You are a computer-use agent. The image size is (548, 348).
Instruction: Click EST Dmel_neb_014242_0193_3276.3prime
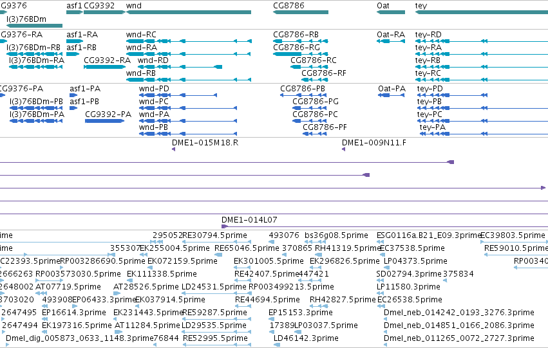click(x=459, y=313)
